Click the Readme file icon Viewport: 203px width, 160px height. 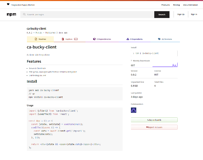(x=36, y=39)
